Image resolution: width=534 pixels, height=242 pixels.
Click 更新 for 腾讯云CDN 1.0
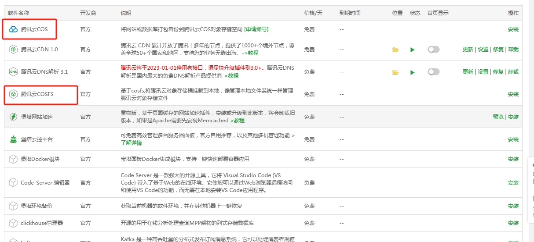(468, 50)
